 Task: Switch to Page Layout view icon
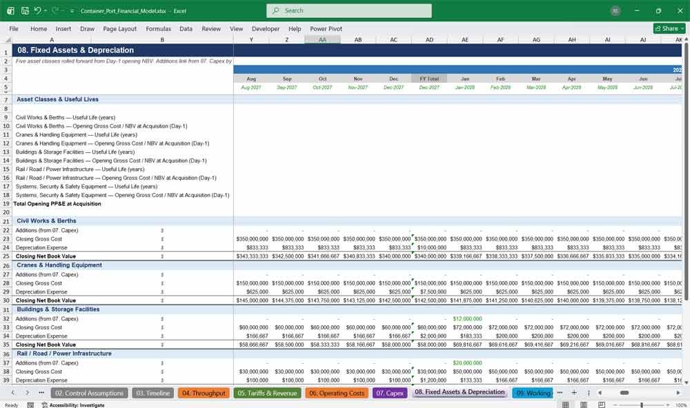(x=584, y=405)
